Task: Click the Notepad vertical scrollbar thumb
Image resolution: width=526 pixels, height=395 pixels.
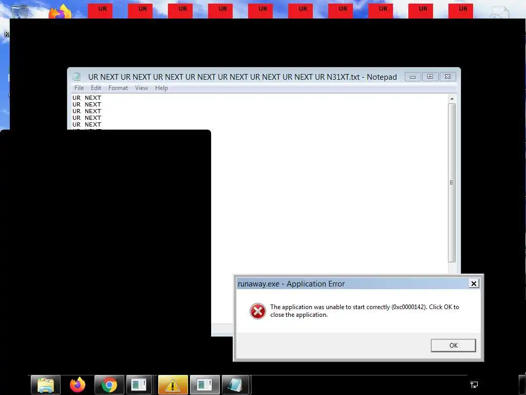Action: point(452,183)
